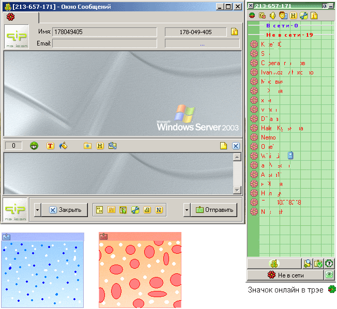This screenshot has height=309, width=337.
Task: Click the question mark gear icon
Action: [x=329, y=264]
